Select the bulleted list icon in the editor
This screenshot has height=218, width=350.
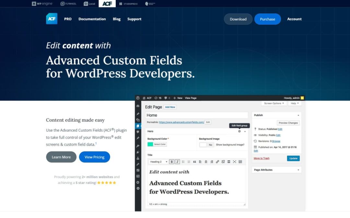tap(183, 161)
